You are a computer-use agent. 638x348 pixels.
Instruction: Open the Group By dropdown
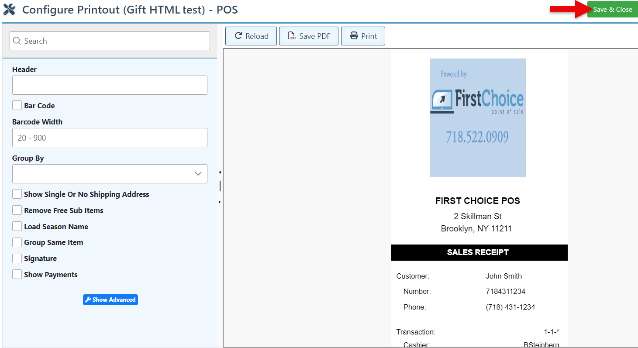(x=110, y=174)
